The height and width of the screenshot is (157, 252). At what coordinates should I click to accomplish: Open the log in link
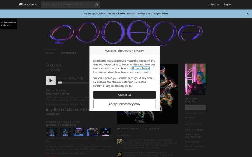coord(227,5)
